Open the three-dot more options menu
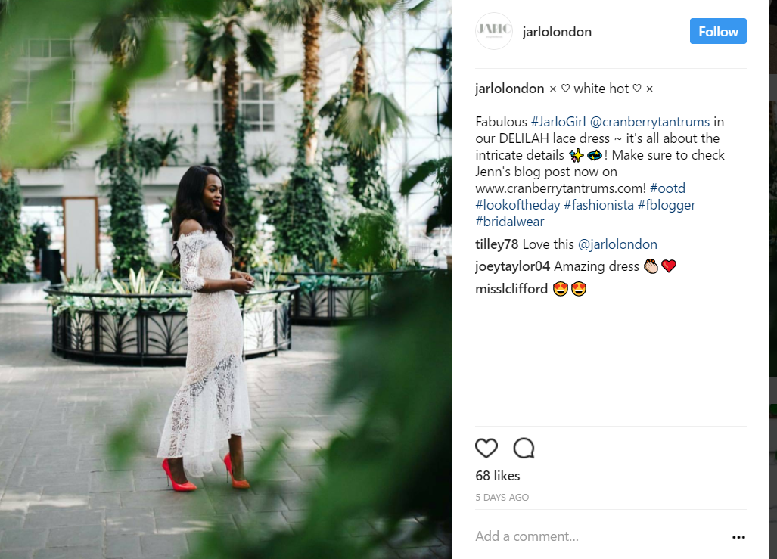 [738, 537]
